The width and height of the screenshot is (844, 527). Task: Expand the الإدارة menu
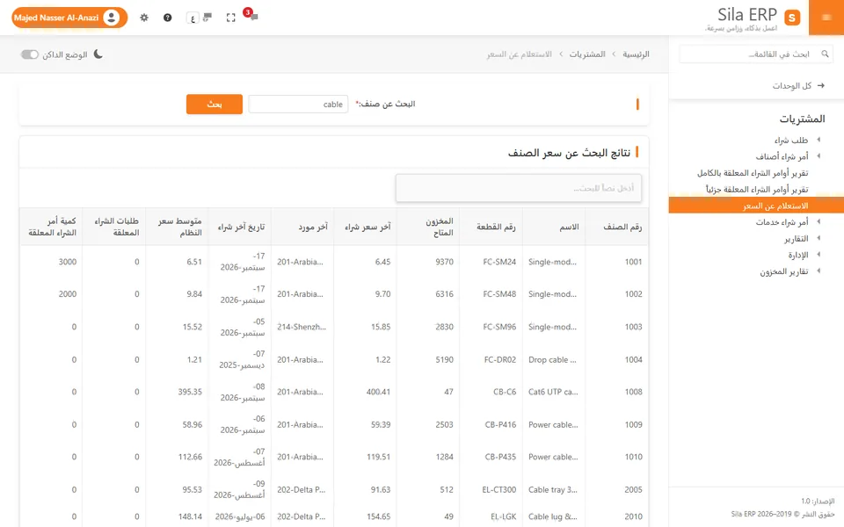(798, 255)
